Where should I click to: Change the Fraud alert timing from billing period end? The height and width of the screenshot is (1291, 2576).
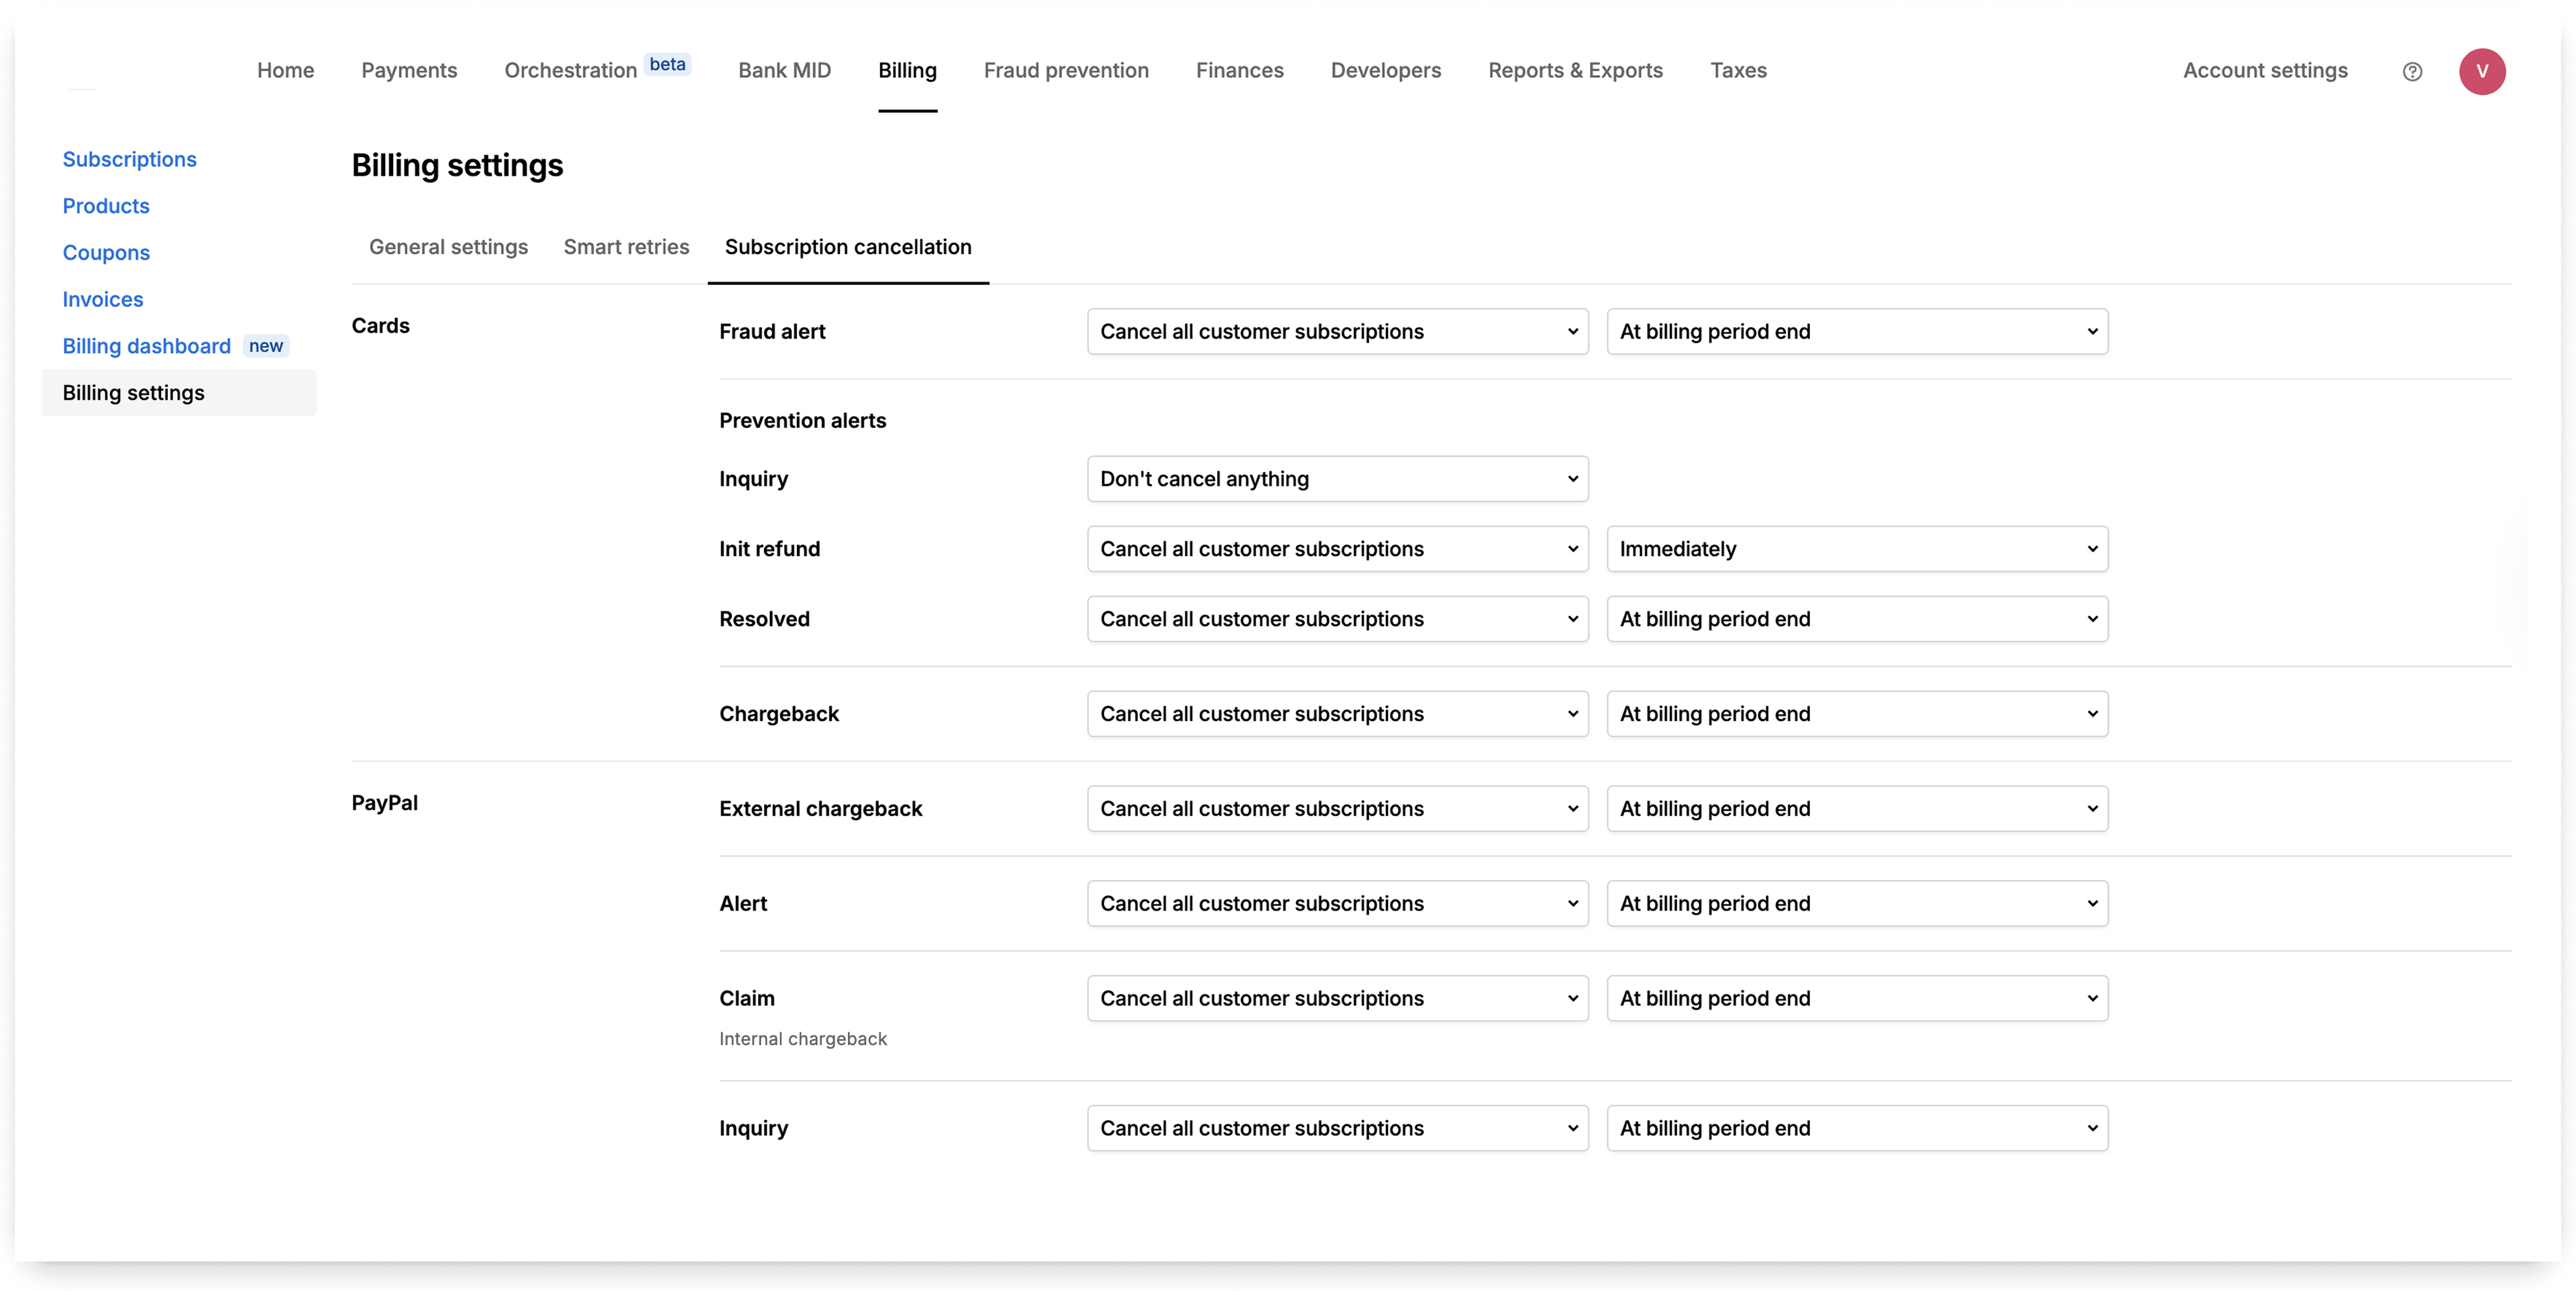1857,331
